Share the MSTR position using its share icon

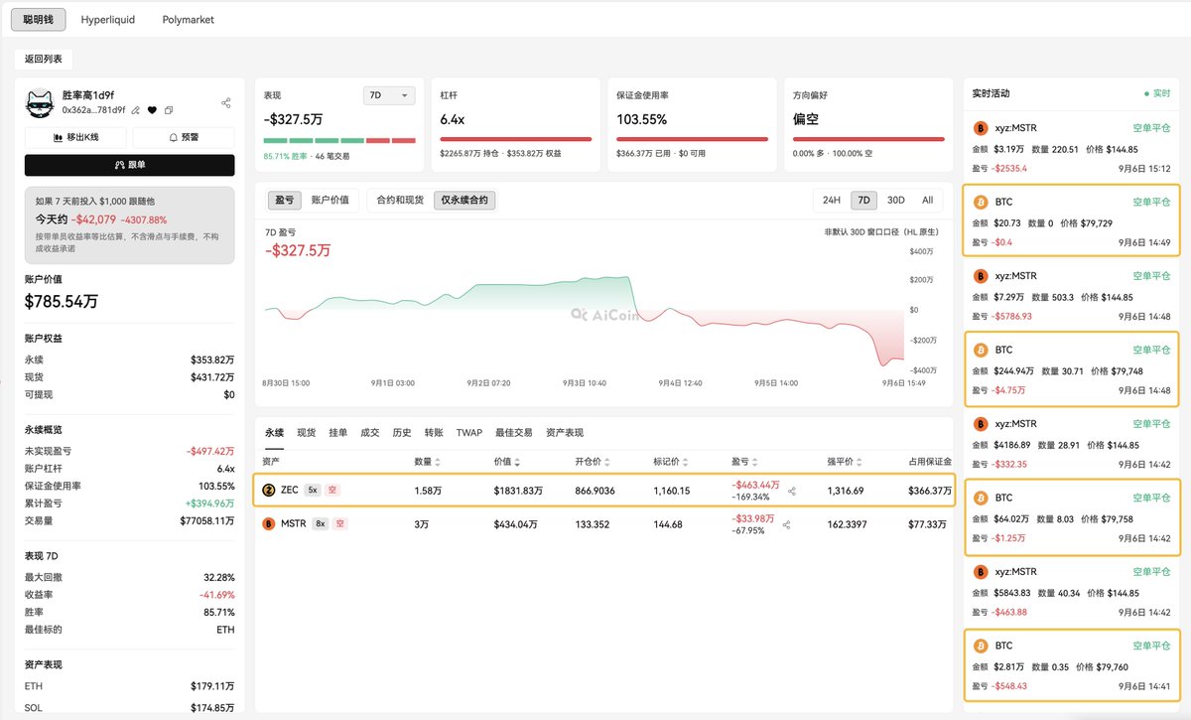pos(786,524)
